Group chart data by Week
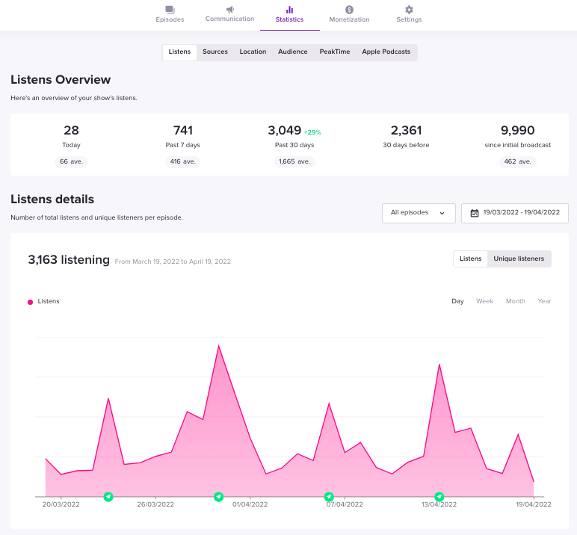577x535 pixels. 484,301
